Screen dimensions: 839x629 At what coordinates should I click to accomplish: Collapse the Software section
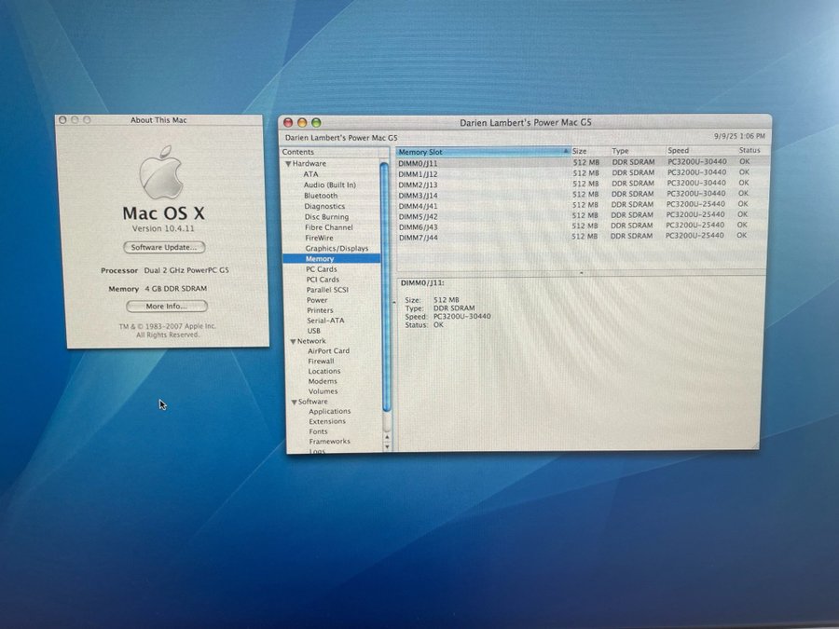295,402
